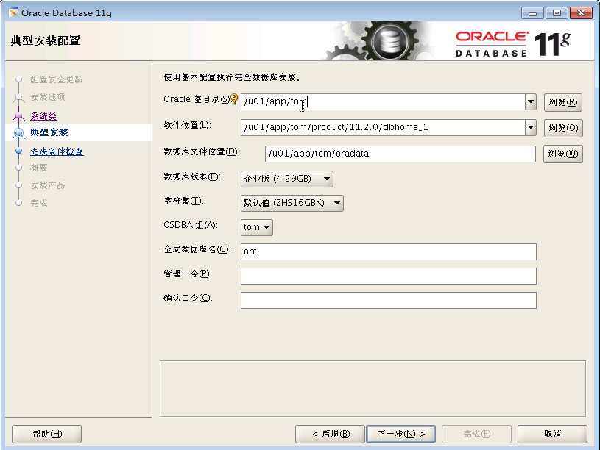Screen dimensions: 600x450
Task: Close the Oracle Database 11g window
Action: pos(581,13)
